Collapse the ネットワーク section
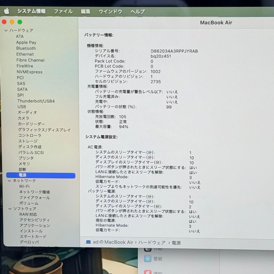The image size is (274, 274). 9,181
